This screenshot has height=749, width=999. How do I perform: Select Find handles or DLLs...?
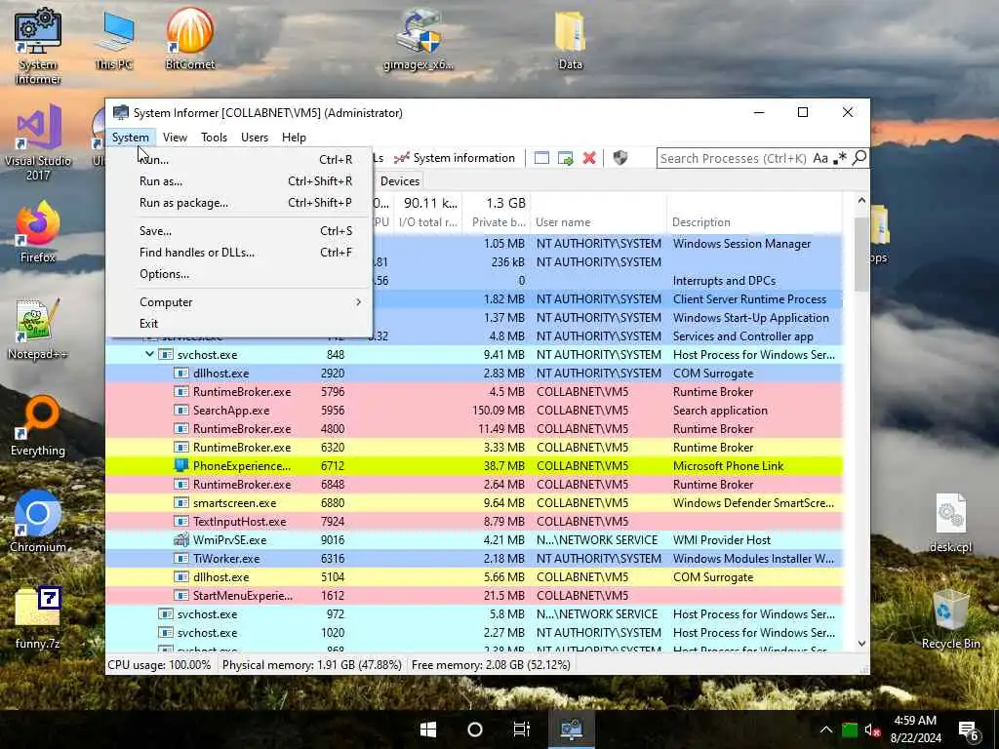click(240, 253)
